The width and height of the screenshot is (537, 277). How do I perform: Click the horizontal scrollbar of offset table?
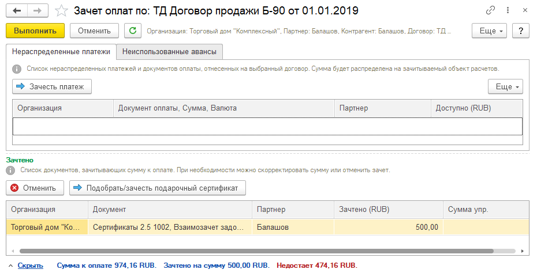click(x=254, y=251)
